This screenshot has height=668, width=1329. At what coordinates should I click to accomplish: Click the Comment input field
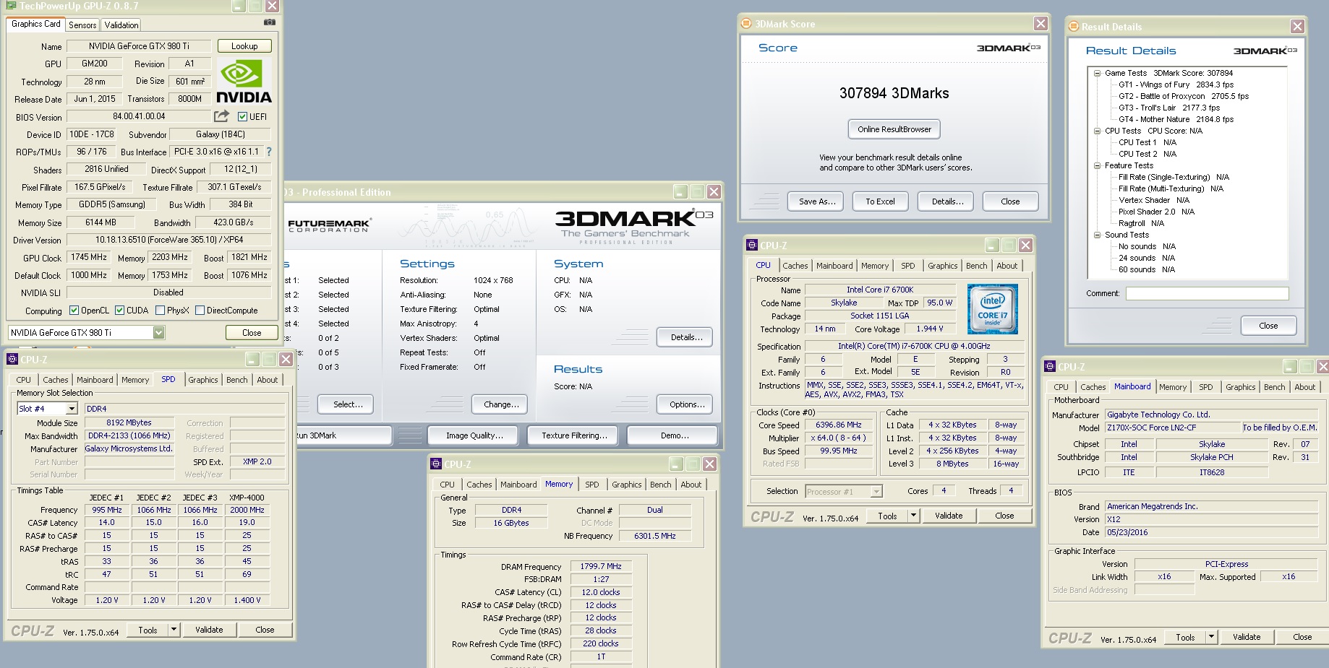[x=1207, y=293]
